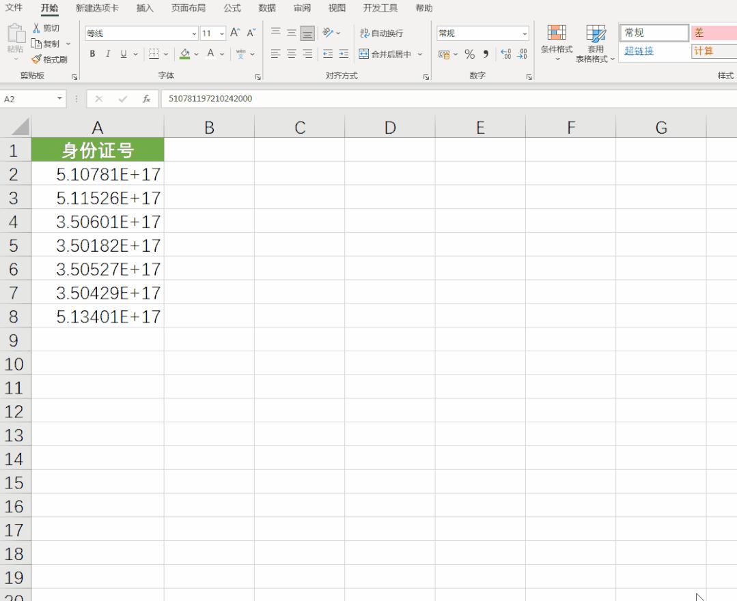The height and width of the screenshot is (601, 737).
Task: Open Format as Table (套用表格格式)
Action: pyautogui.click(x=596, y=44)
